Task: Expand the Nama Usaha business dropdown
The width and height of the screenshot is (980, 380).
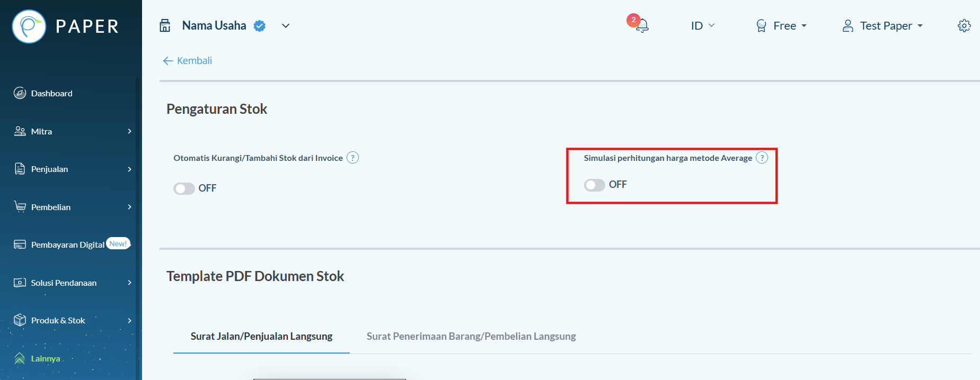Action: (x=286, y=26)
